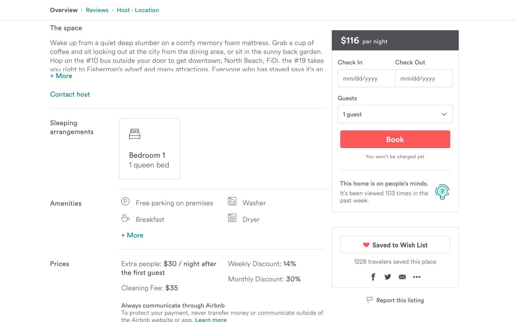Click the Check In date field
This screenshot has width=516, height=322.
(x=366, y=79)
